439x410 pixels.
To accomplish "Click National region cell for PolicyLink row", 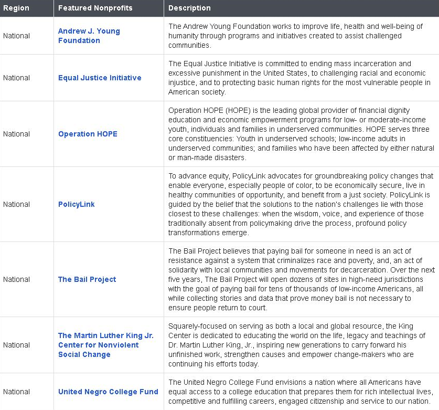I will (x=16, y=204).
